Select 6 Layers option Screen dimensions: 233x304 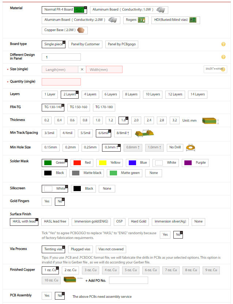(x=111, y=94)
